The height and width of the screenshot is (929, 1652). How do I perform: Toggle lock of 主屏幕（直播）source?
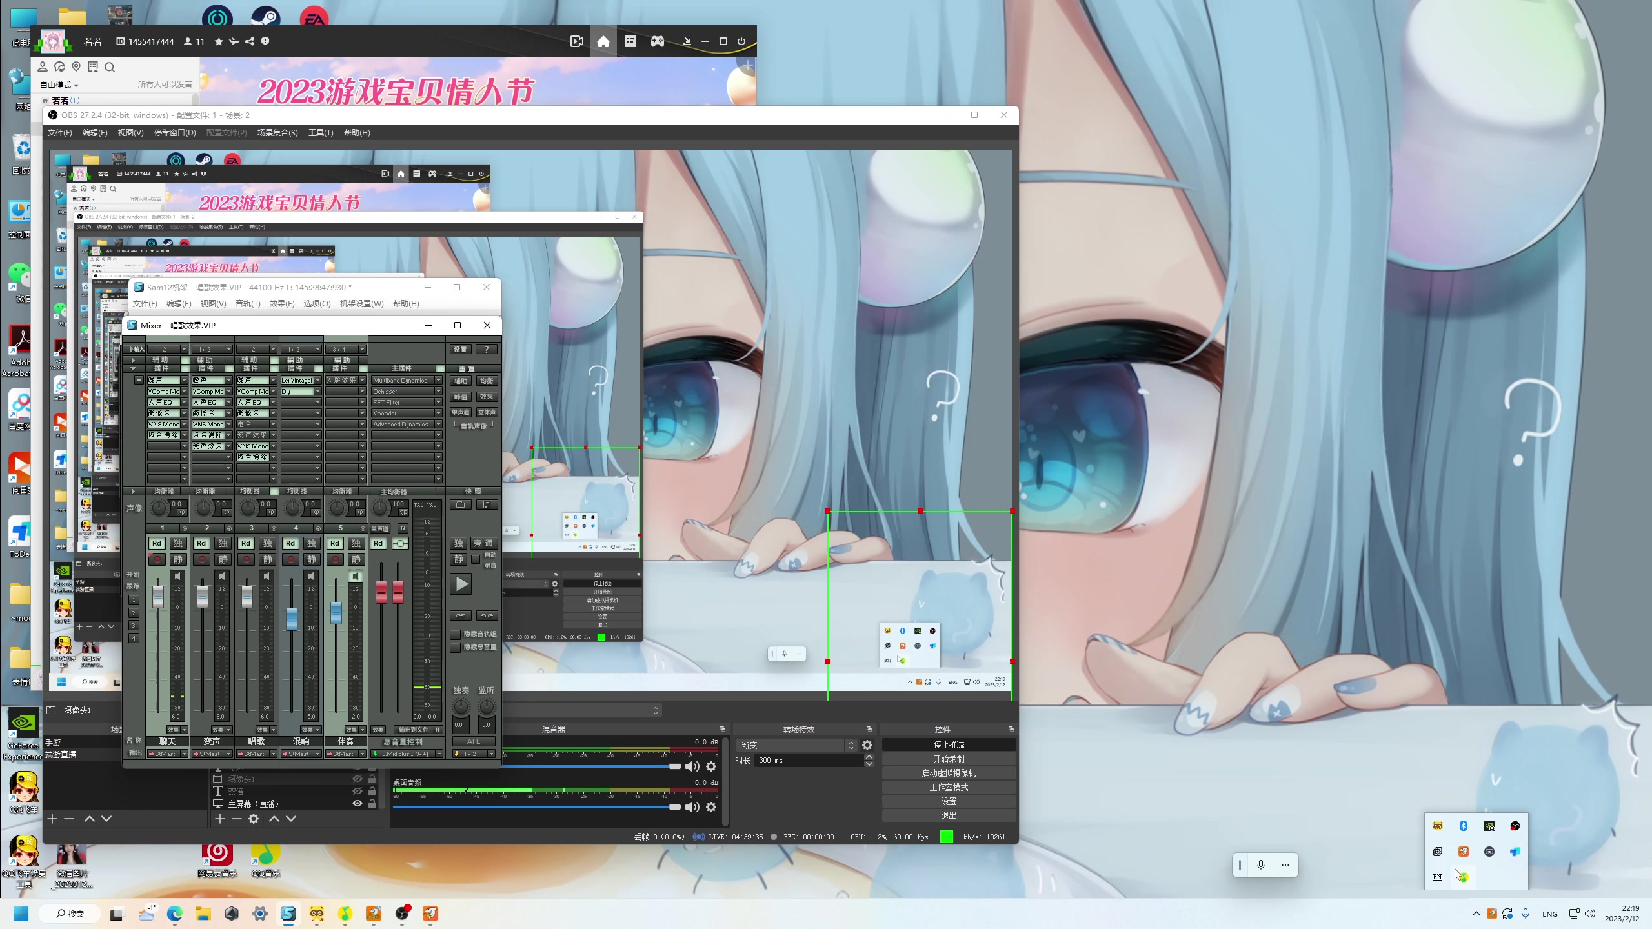(x=372, y=803)
